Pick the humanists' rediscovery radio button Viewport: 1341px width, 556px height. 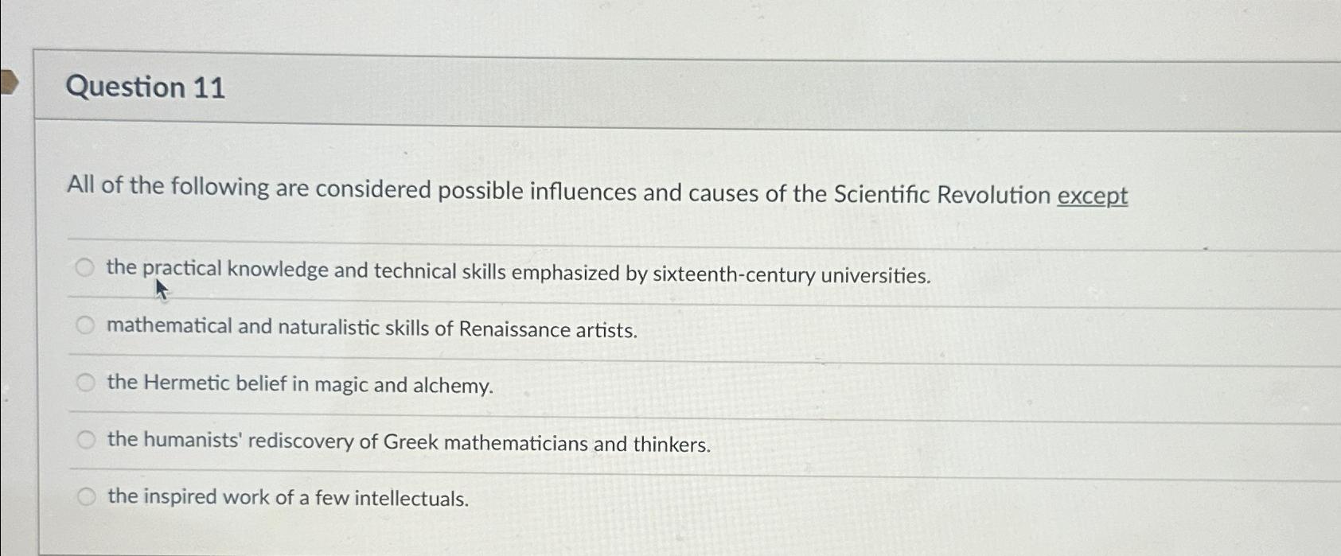(x=84, y=439)
